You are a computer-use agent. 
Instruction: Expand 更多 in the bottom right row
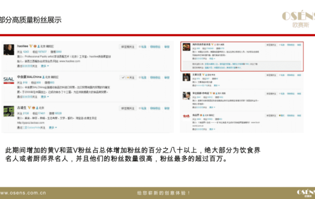tap(212, 129)
